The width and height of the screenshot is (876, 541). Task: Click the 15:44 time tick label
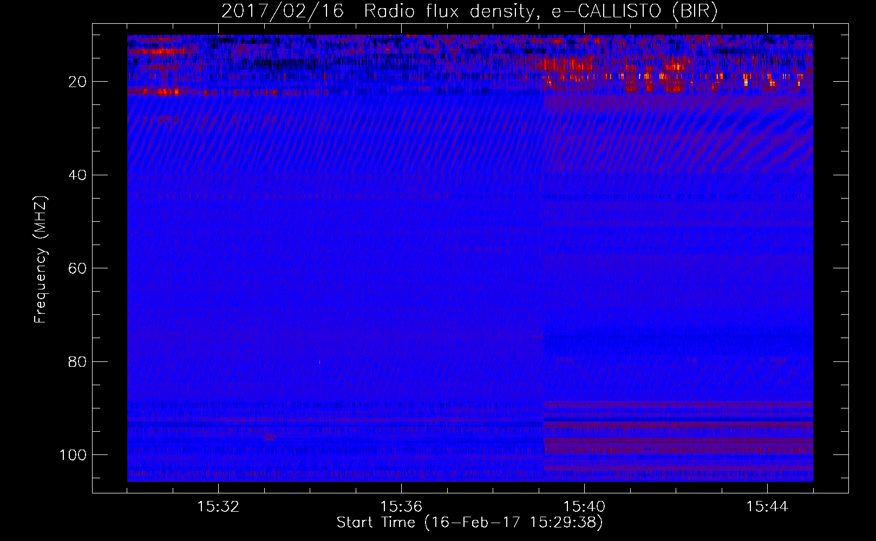pos(767,507)
